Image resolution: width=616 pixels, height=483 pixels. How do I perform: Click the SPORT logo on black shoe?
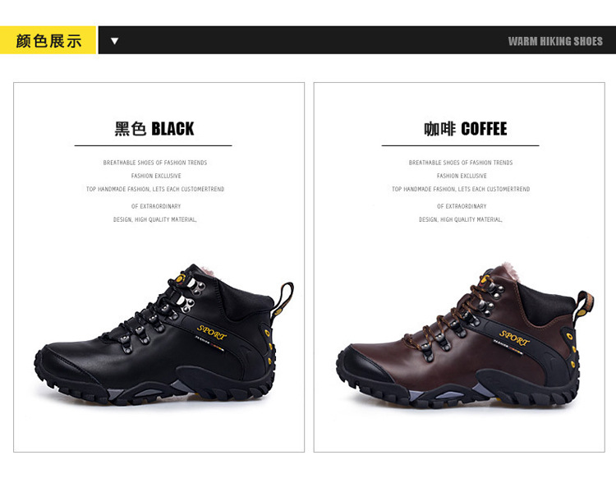coord(212,333)
